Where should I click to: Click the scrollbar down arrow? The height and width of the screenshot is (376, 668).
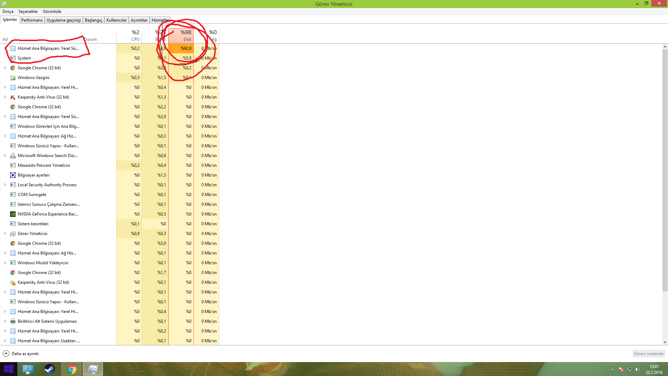point(665,342)
